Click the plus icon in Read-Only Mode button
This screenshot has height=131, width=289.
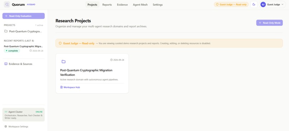click(260, 23)
